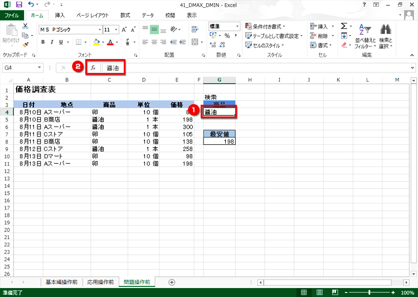Click the text orientation icon

coord(174,30)
